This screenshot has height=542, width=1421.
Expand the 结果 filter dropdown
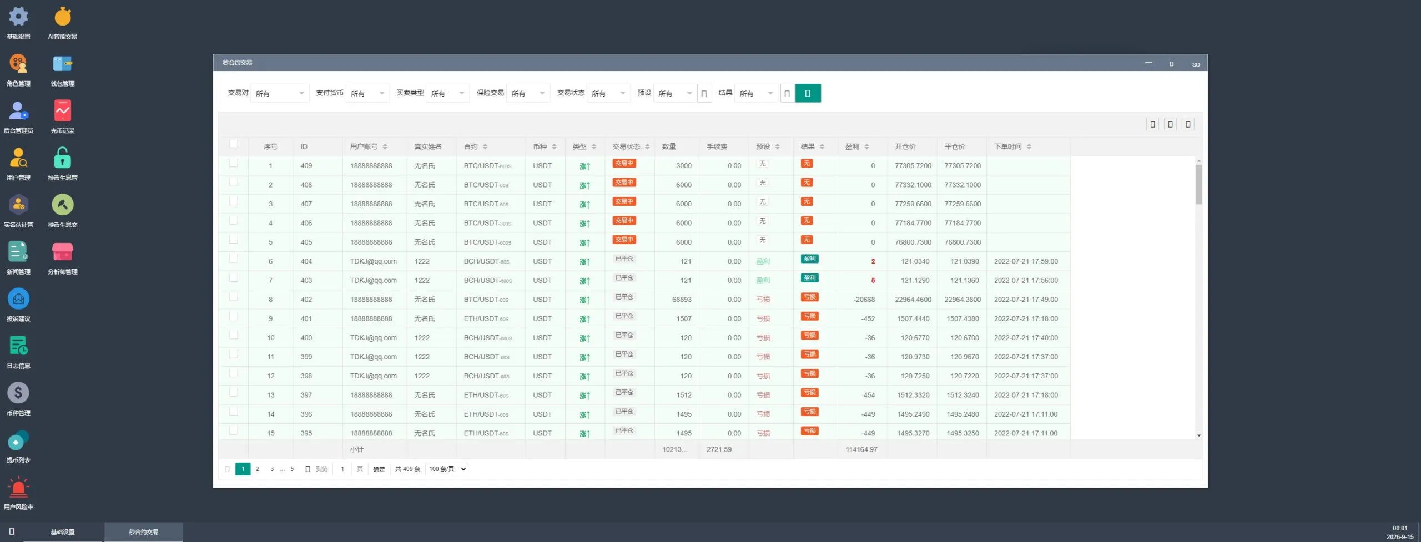click(756, 93)
